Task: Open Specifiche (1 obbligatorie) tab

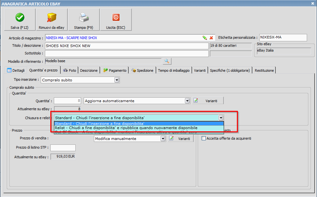Action: (x=230, y=70)
